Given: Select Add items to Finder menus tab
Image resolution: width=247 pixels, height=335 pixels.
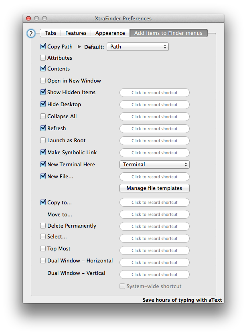Looking at the screenshot, I should point(168,33).
